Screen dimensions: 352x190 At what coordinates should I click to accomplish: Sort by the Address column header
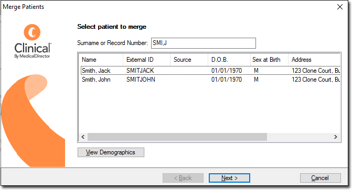click(x=314, y=60)
